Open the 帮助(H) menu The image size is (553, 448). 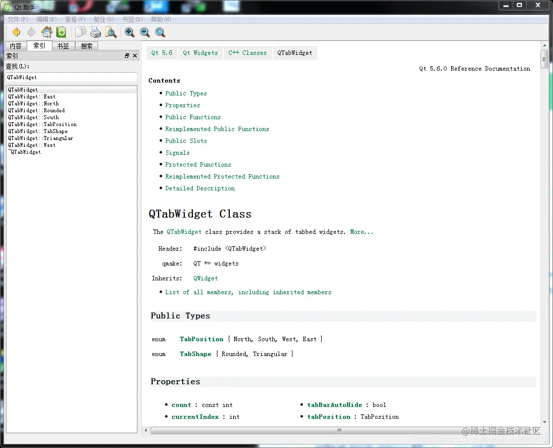(161, 19)
